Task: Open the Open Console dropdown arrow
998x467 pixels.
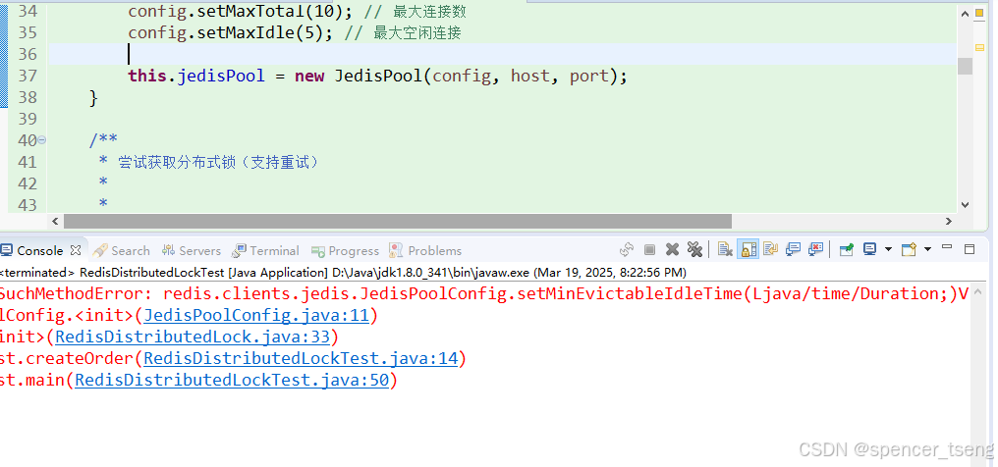Action: click(x=927, y=249)
